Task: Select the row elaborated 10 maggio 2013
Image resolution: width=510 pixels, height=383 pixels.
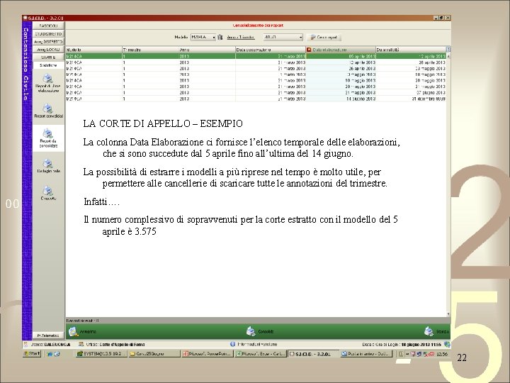Action: (x=256, y=80)
